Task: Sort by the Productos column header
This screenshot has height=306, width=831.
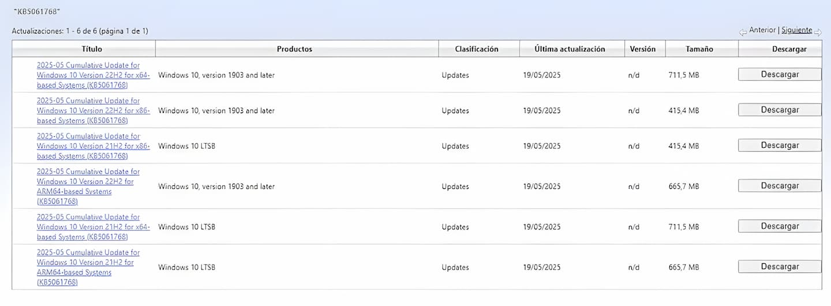Action: [294, 49]
